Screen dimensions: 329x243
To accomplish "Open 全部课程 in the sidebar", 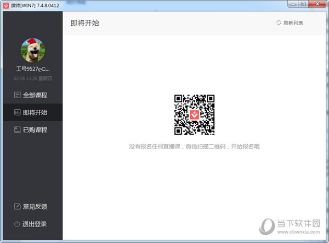I will [33, 95].
